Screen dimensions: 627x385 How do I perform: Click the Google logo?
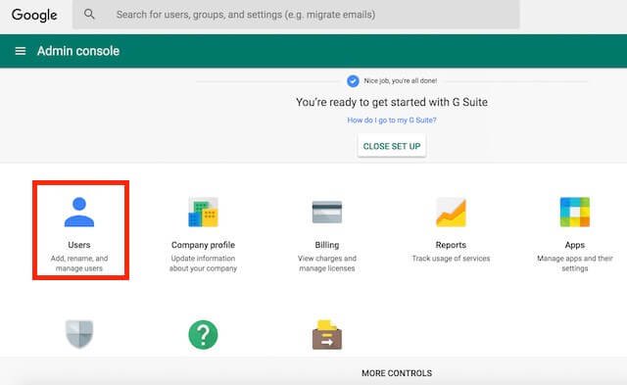(x=34, y=15)
